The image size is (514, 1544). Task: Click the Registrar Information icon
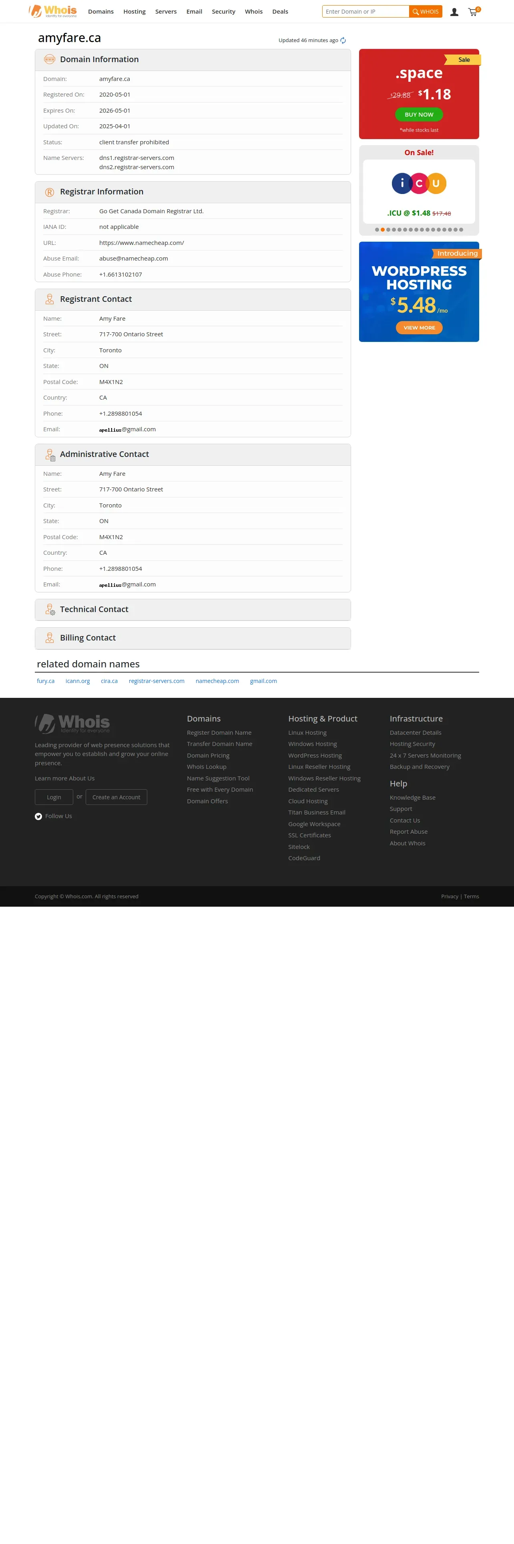coord(50,192)
